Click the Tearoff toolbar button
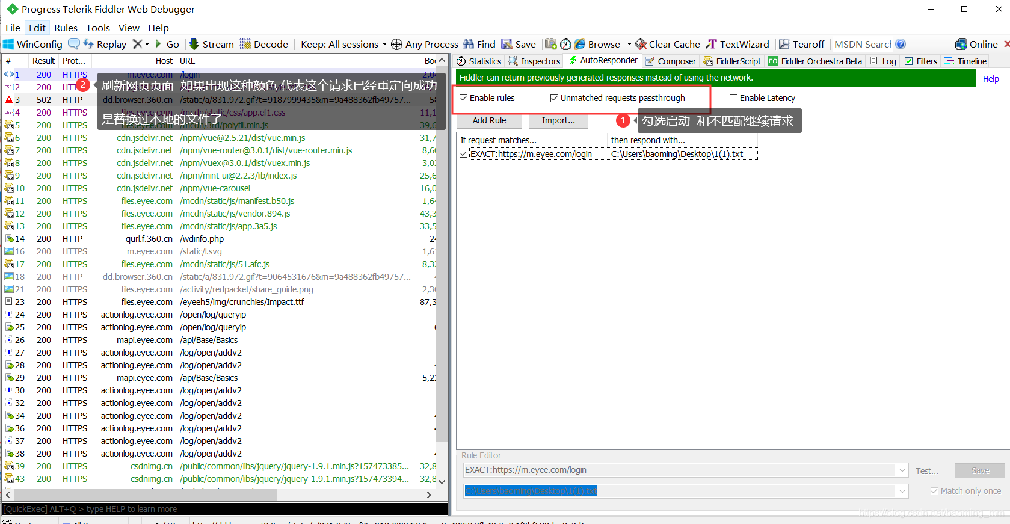 tap(801, 44)
